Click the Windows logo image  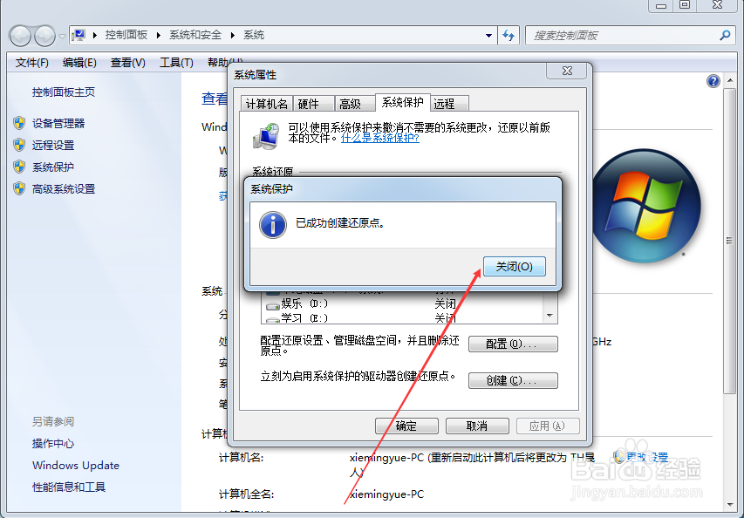tap(645, 207)
